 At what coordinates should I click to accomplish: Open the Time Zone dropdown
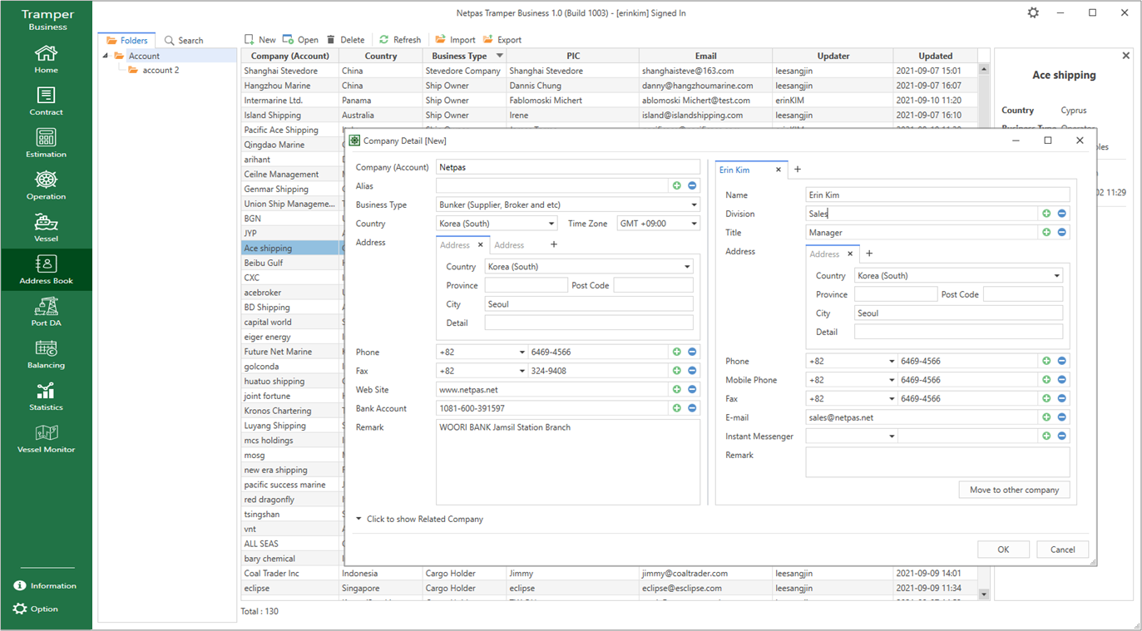tap(694, 224)
